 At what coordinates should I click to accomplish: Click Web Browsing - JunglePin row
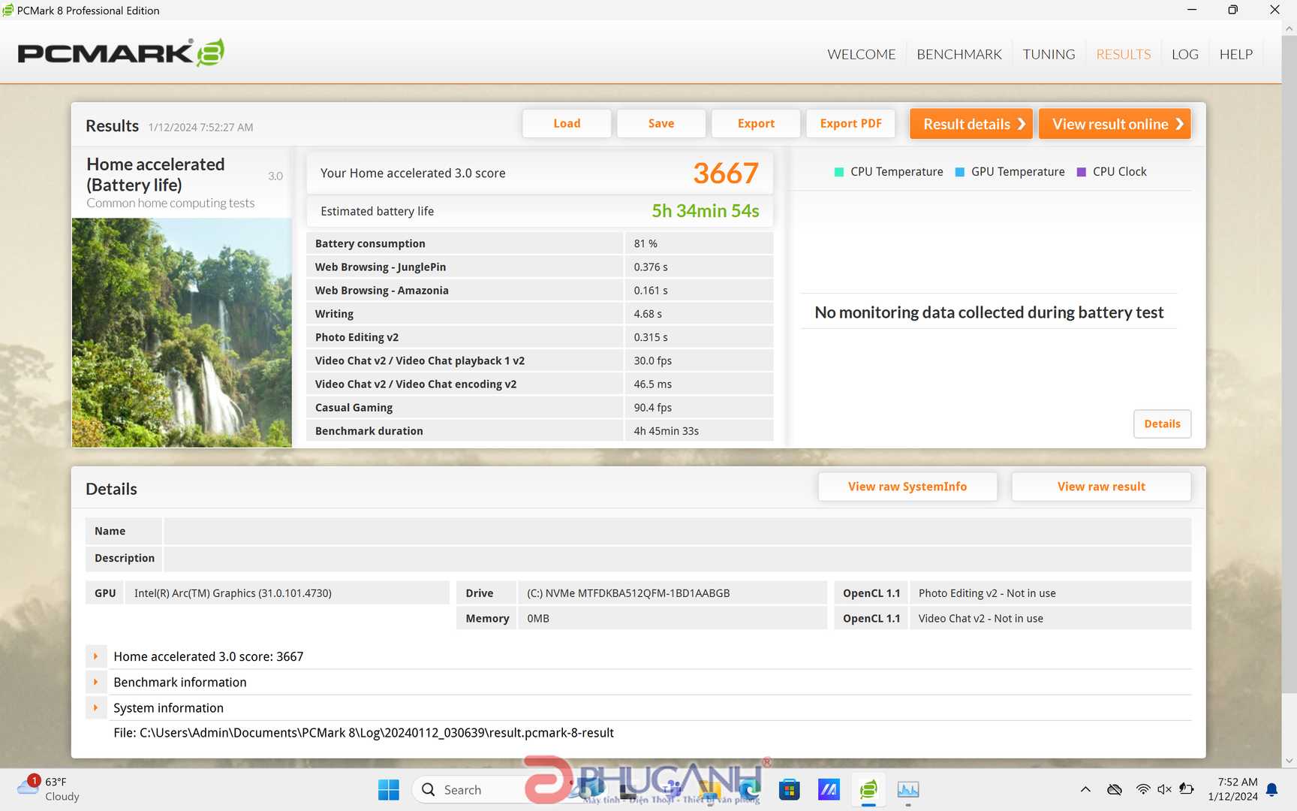[540, 267]
